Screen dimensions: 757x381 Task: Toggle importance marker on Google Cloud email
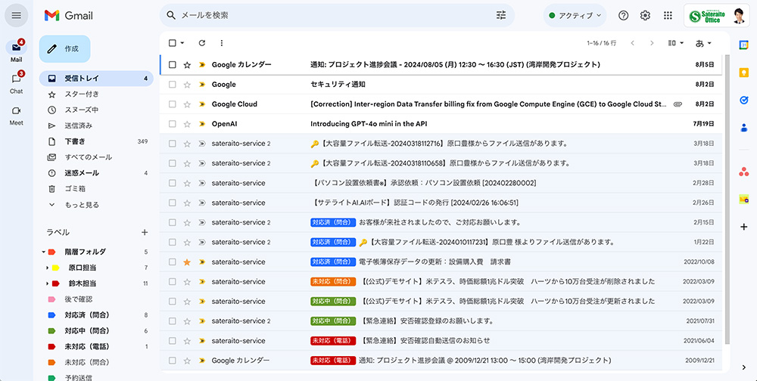[202, 104]
